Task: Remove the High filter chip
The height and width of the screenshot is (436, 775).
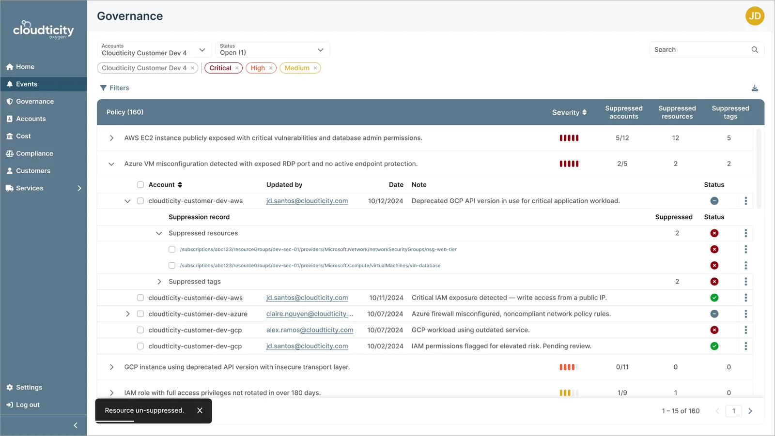Action: point(271,68)
